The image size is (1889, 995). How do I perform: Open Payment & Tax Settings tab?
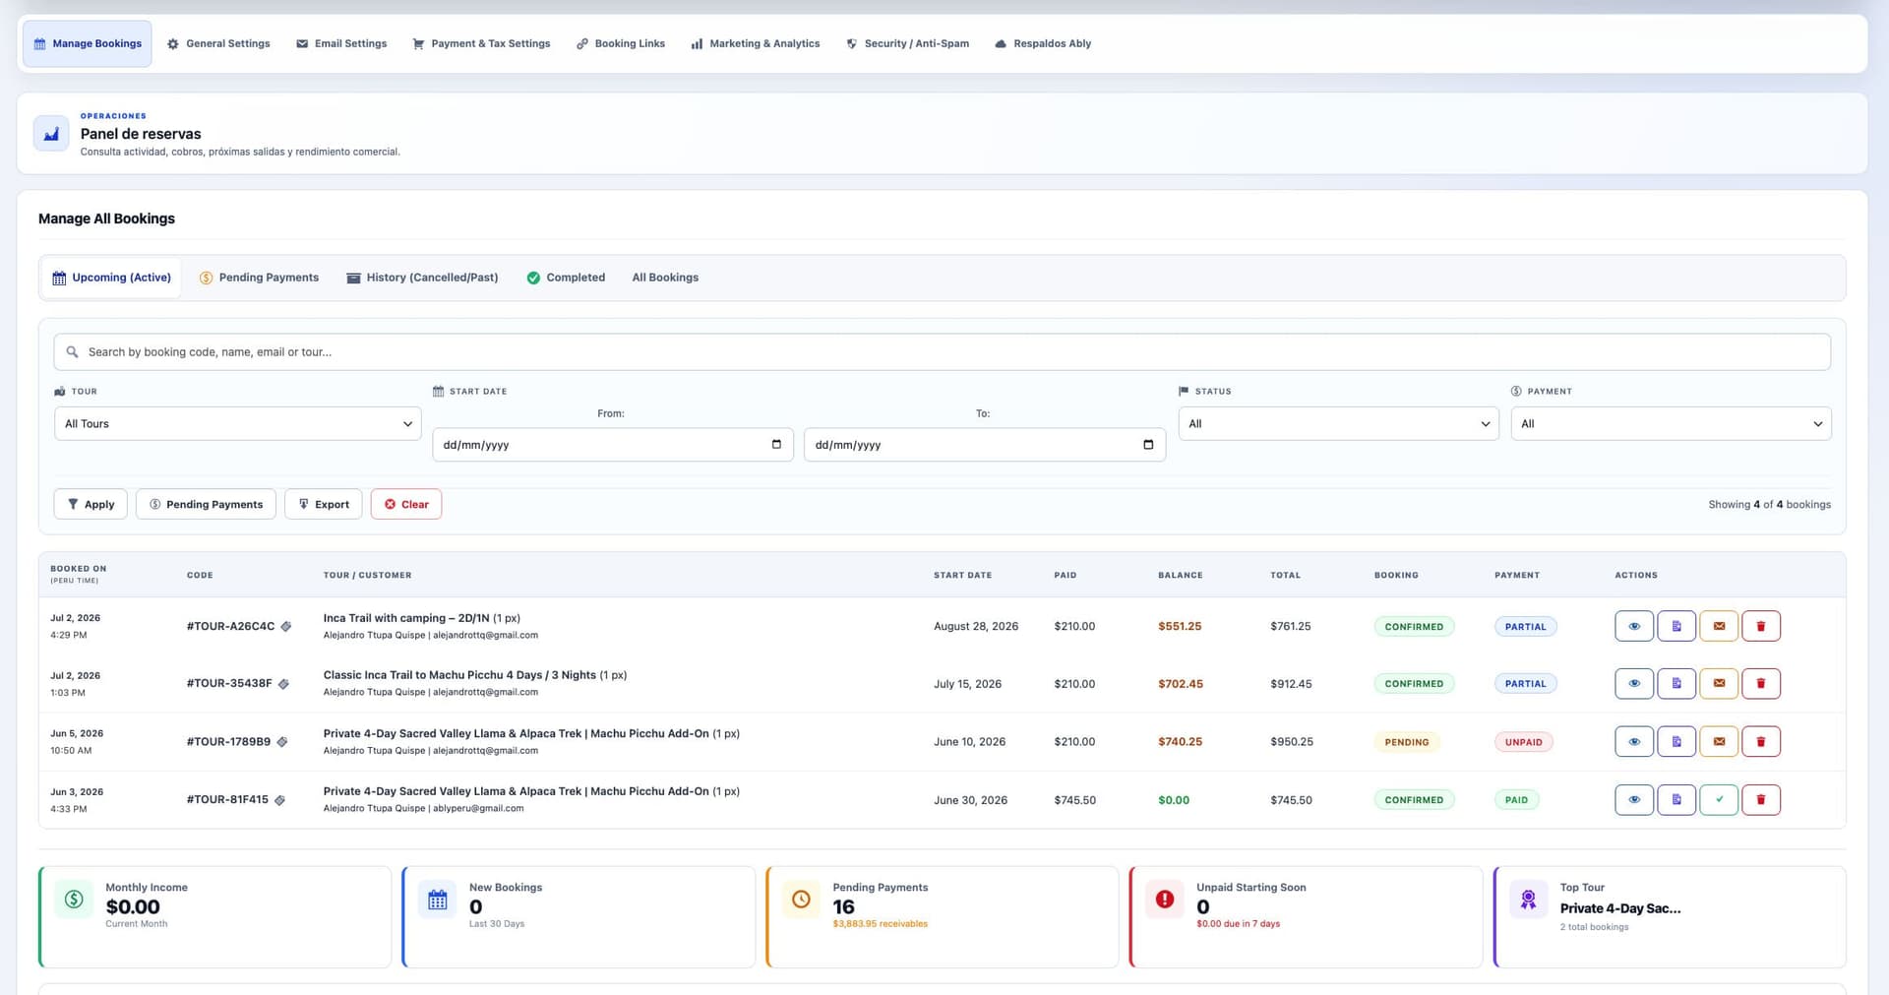(x=481, y=43)
